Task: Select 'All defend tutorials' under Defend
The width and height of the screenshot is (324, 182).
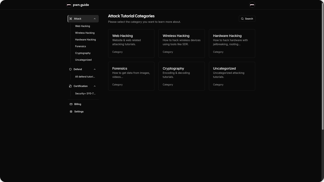Action: click(x=85, y=77)
